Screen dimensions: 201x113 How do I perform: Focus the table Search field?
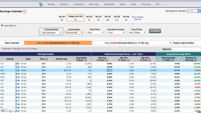[186, 49]
